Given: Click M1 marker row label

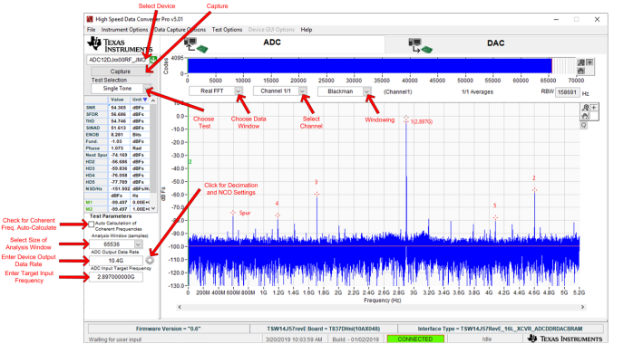Looking at the screenshot, I should coord(90,202).
